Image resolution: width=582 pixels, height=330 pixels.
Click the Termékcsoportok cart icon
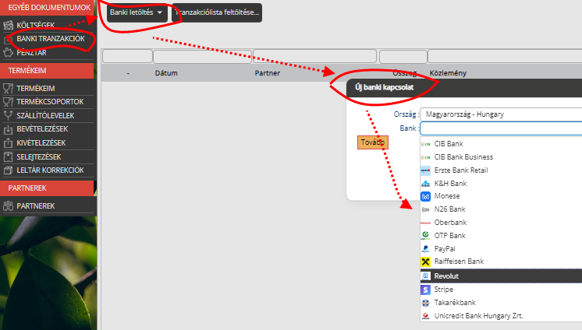(x=8, y=101)
